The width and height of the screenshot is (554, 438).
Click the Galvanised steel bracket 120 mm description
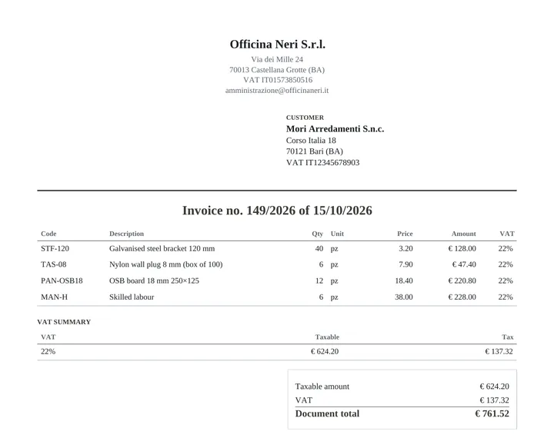tap(162, 248)
